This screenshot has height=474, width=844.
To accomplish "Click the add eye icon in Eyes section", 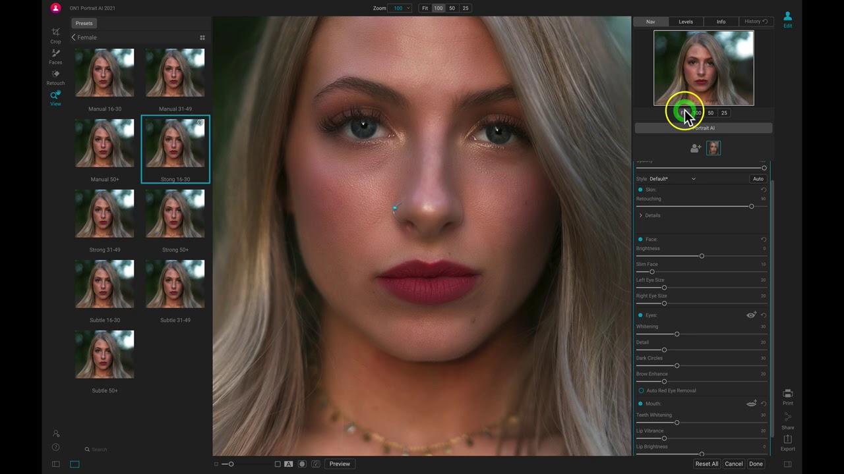I will pyautogui.click(x=751, y=315).
